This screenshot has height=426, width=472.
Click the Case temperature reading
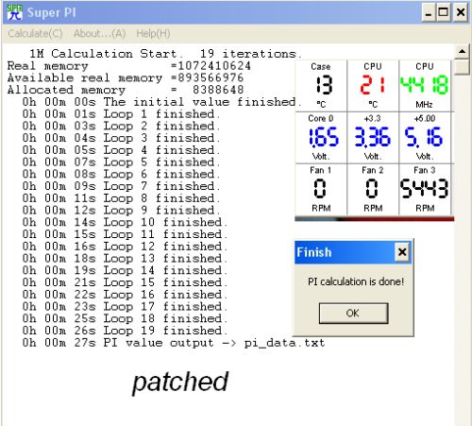(324, 85)
